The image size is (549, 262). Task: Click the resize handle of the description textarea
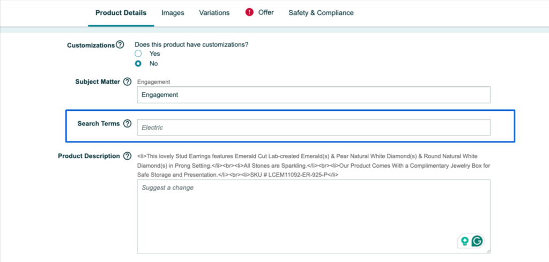[x=488, y=251]
